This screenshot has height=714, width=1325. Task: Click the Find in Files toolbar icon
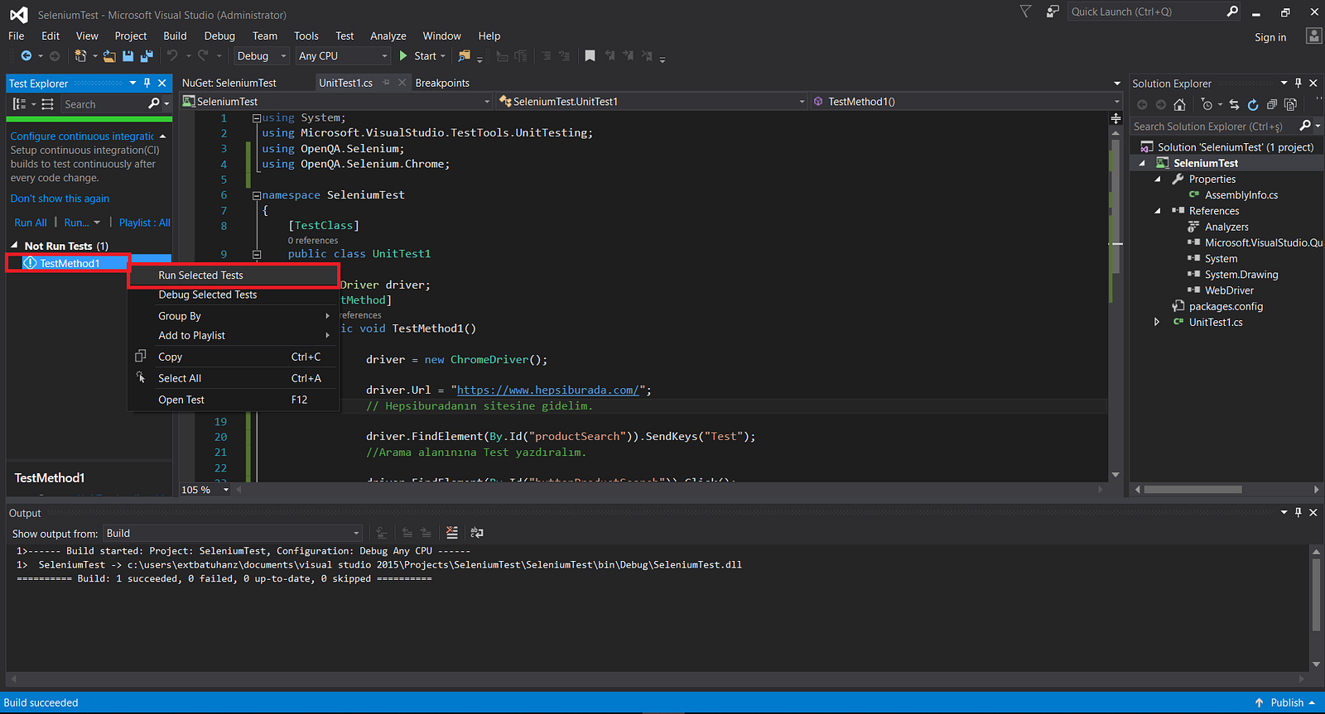464,56
